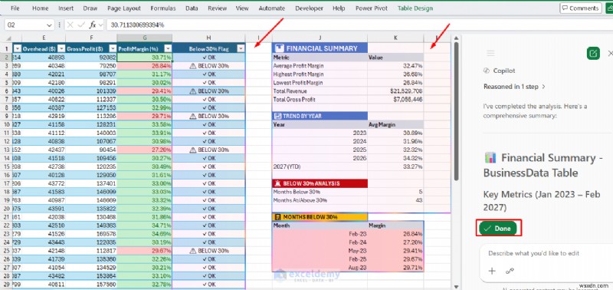Select column K header

395,38
